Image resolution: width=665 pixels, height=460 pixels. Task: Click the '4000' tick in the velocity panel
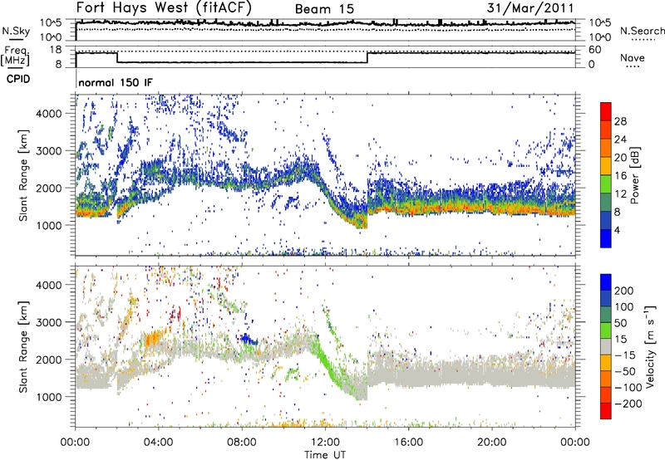click(x=49, y=285)
